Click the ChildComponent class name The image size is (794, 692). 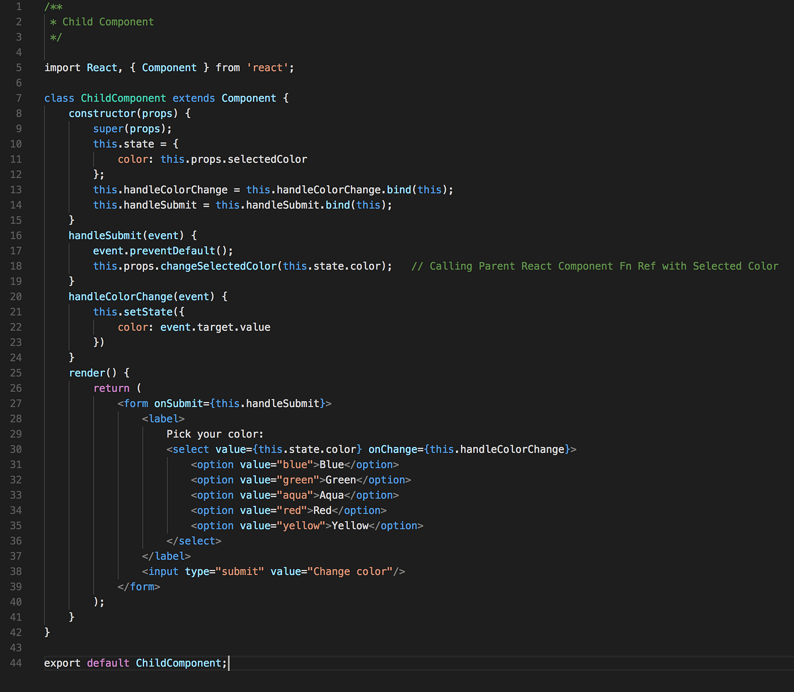tap(123, 98)
